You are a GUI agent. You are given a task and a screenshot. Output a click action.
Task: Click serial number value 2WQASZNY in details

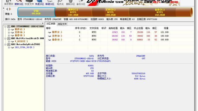point(141,56)
